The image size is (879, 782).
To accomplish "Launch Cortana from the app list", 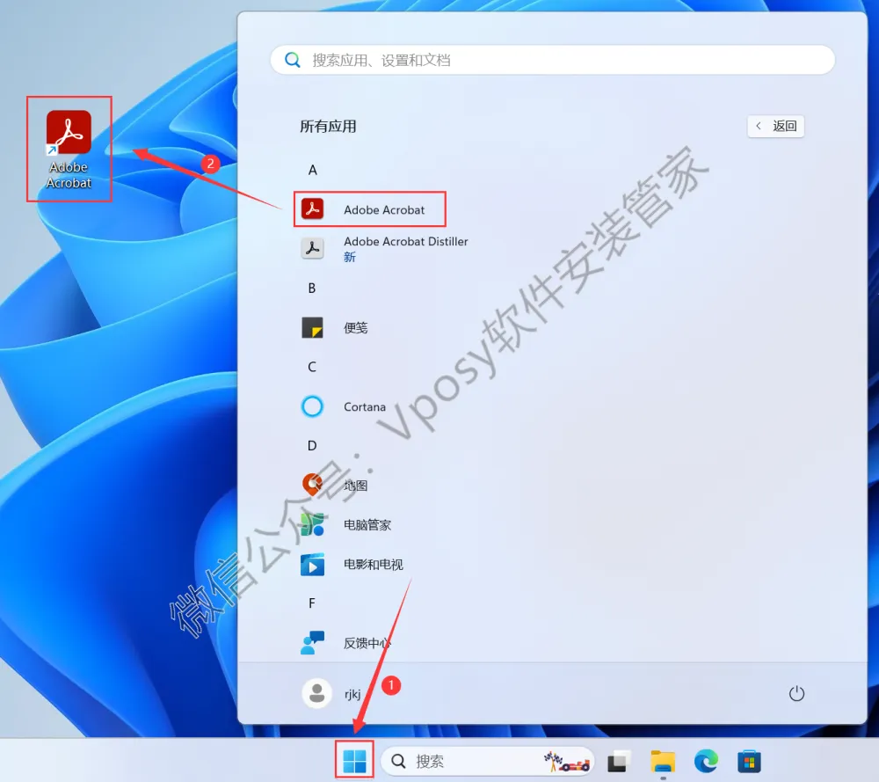I will pos(343,406).
